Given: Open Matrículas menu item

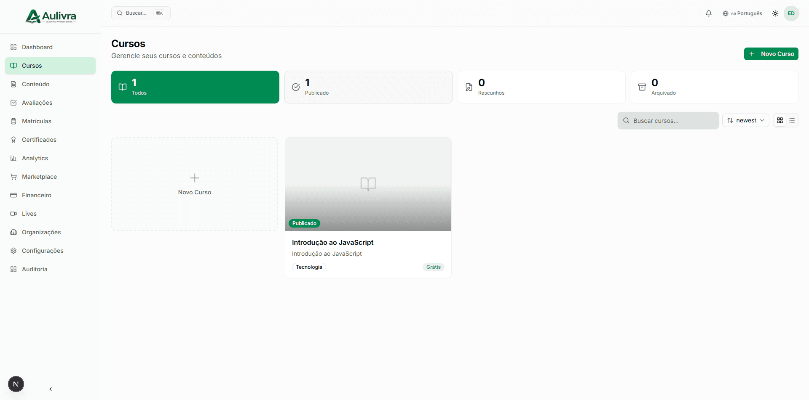Looking at the screenshot, I should pos(50,121).
